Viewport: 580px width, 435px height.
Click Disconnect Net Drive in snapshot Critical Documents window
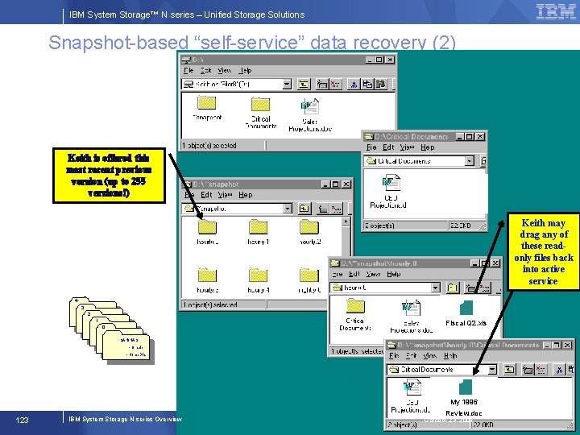click(x=541, y=369)
